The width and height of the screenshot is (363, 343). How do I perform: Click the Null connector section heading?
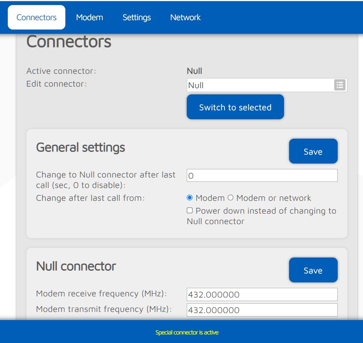click(x=76, y=266)
